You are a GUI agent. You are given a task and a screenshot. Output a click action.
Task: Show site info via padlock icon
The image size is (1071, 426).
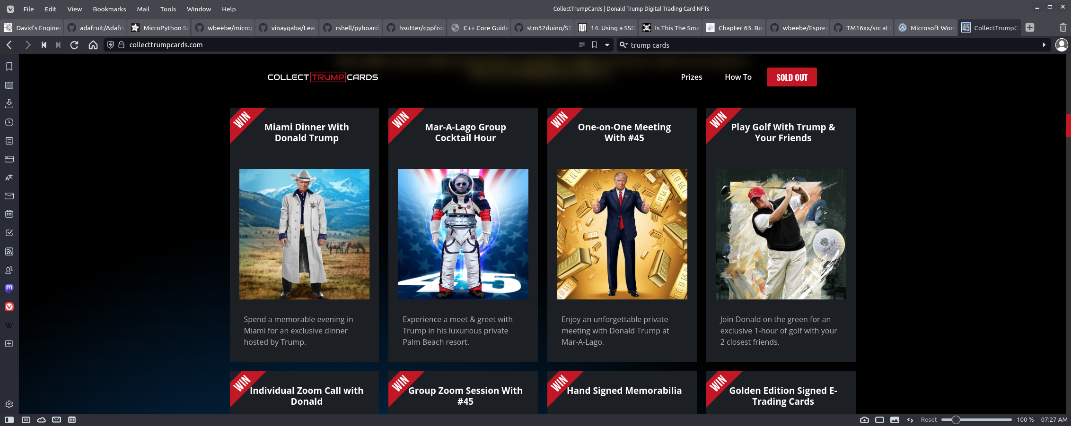pyautogui.click(x=121, y=45)
